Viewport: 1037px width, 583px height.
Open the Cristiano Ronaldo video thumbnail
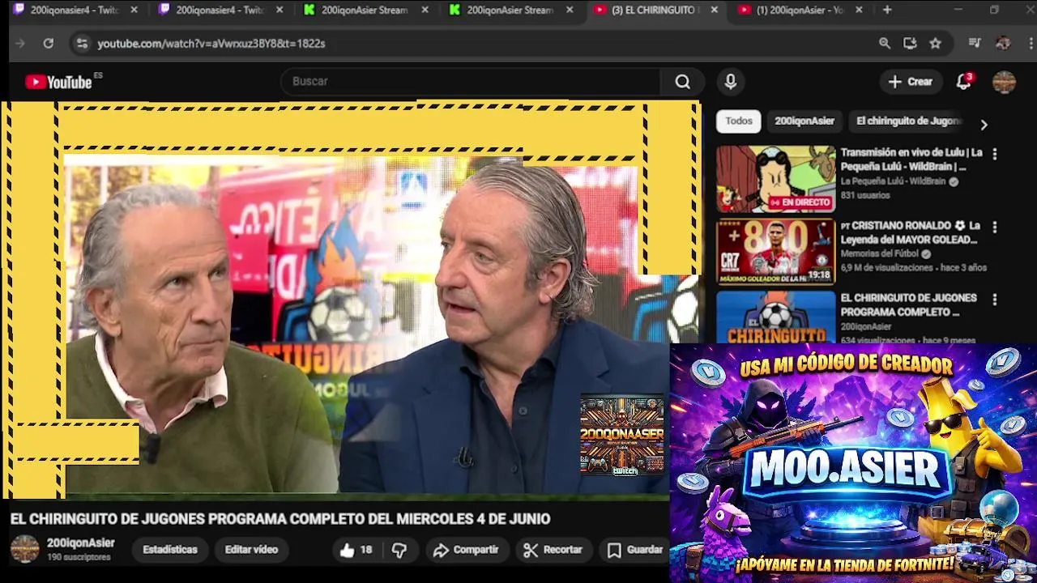tap(775, 252)
